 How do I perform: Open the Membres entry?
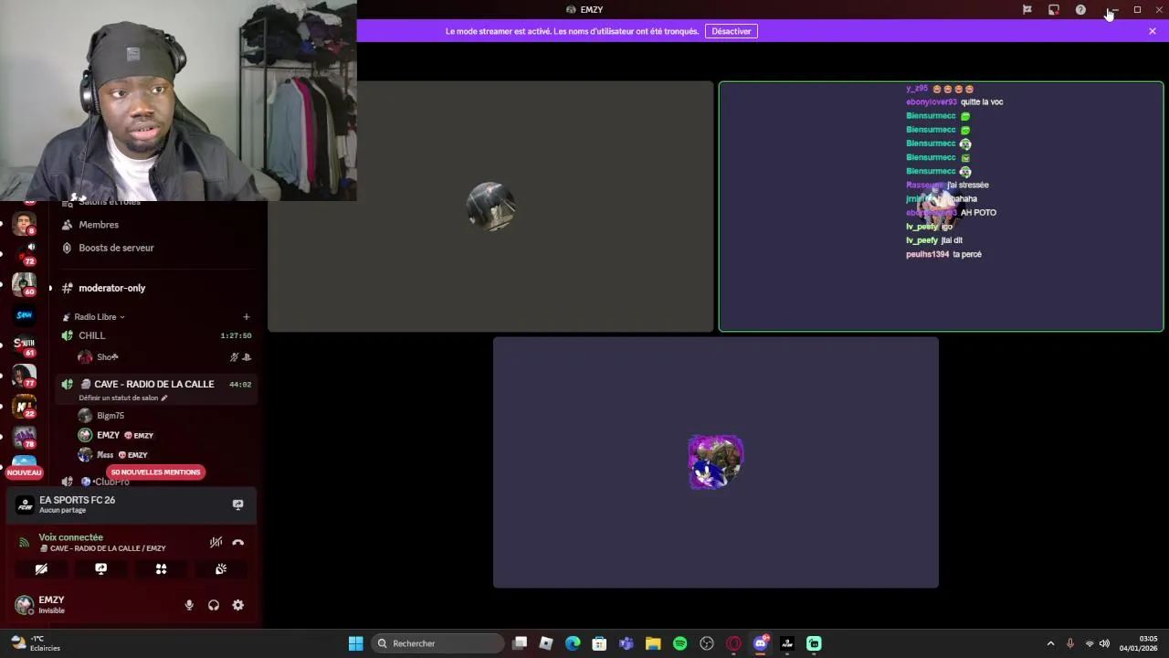(x=99, y=225)
